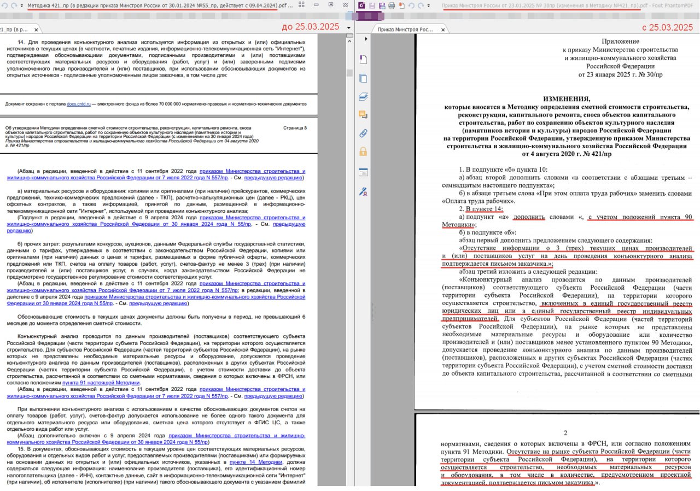Open the Layers panel icon
Image resolution: width=700 pixels, height=491 pixels.
tap(363, 97)
